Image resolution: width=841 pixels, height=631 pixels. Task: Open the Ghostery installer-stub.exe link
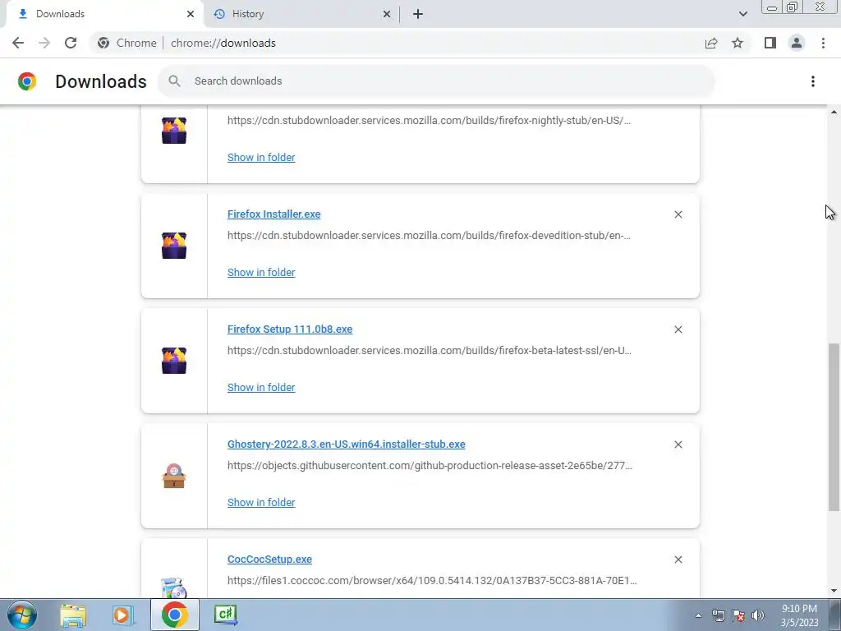[x=346, y=444]
